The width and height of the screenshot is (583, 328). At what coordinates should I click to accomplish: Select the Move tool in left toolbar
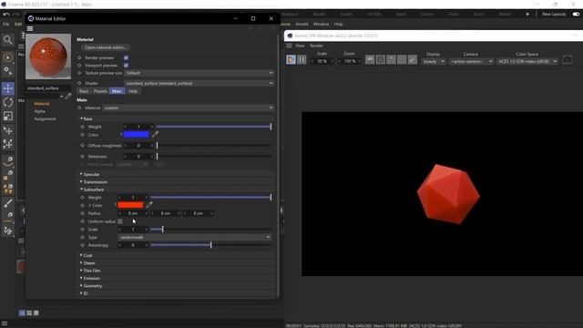coord(8,88)
